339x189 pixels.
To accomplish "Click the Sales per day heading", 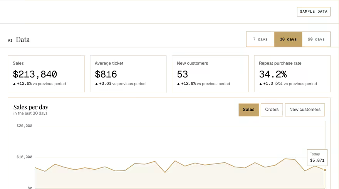I will coord(31,107).
